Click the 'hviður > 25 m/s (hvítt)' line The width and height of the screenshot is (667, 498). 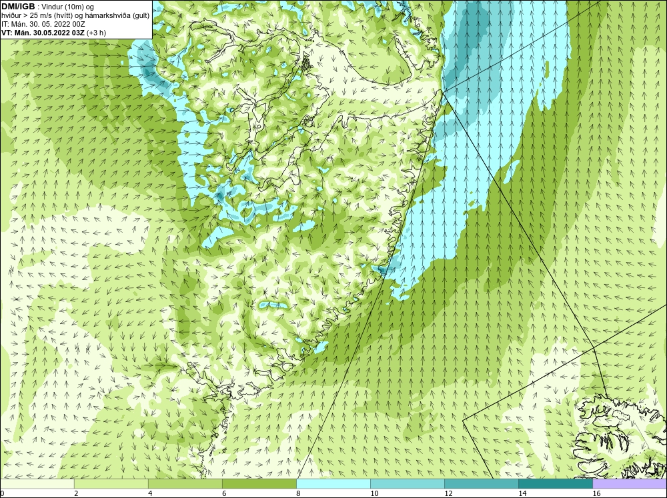point(37,16)
